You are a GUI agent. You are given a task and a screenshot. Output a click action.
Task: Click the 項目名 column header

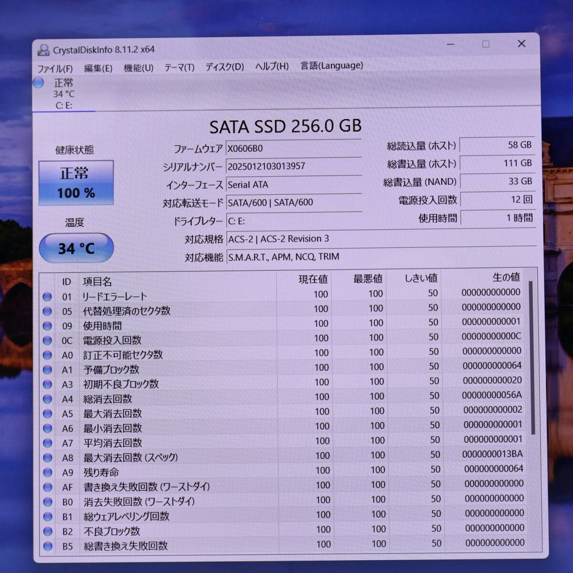click(97, 282)
